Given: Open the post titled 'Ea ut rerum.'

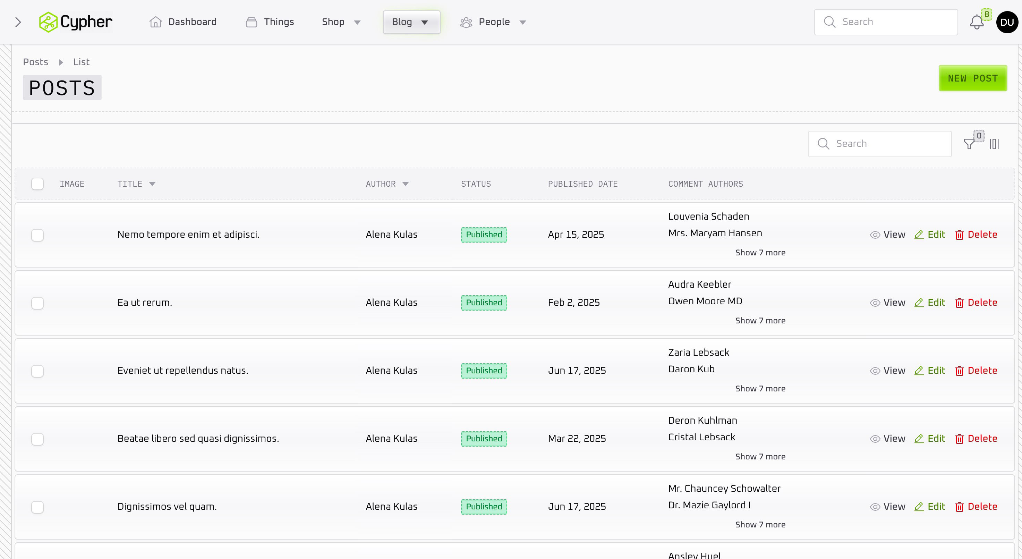Looking at the screenshot, I should pos(144,302).
